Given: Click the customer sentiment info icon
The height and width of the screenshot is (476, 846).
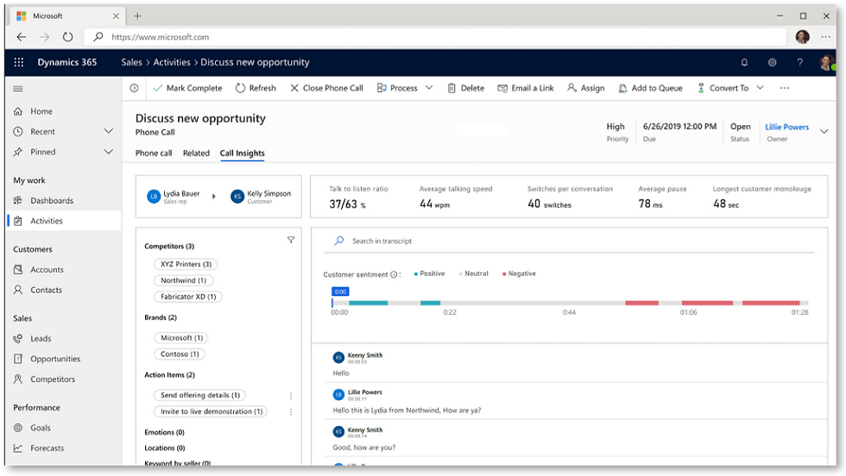Looking at the screenshot, I should click(x=394, y=274).
